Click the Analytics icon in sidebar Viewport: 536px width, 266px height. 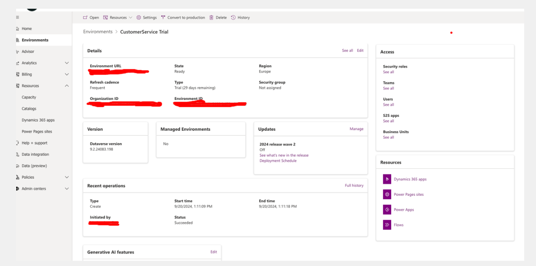click(x=17, y=63)
